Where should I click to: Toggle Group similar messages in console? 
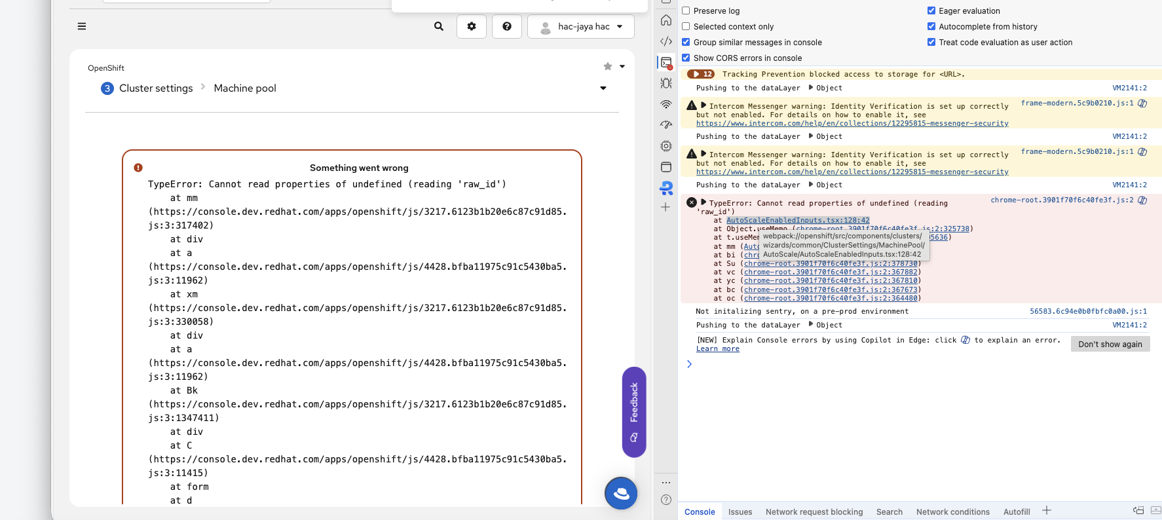(686, 42)
